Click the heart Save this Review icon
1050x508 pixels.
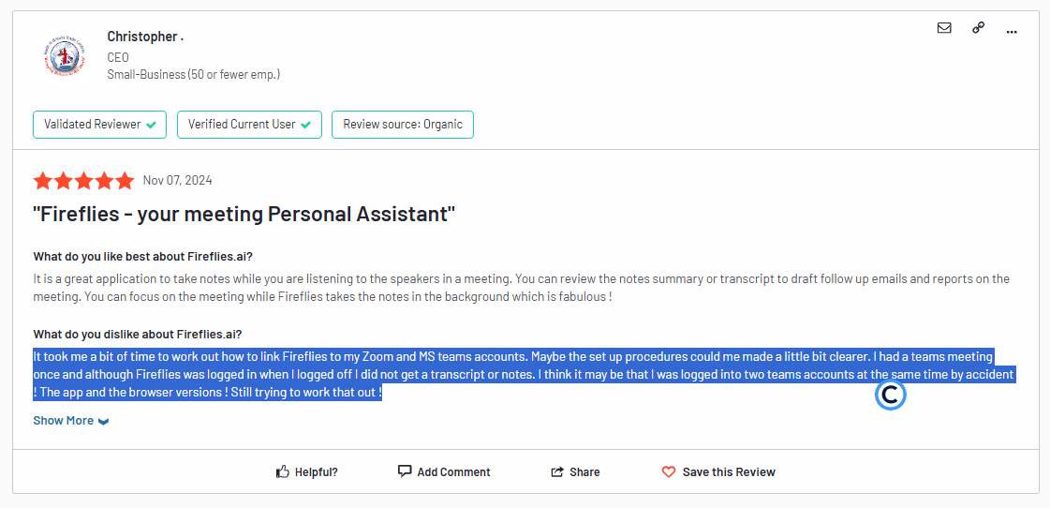[x=668, y=471]
